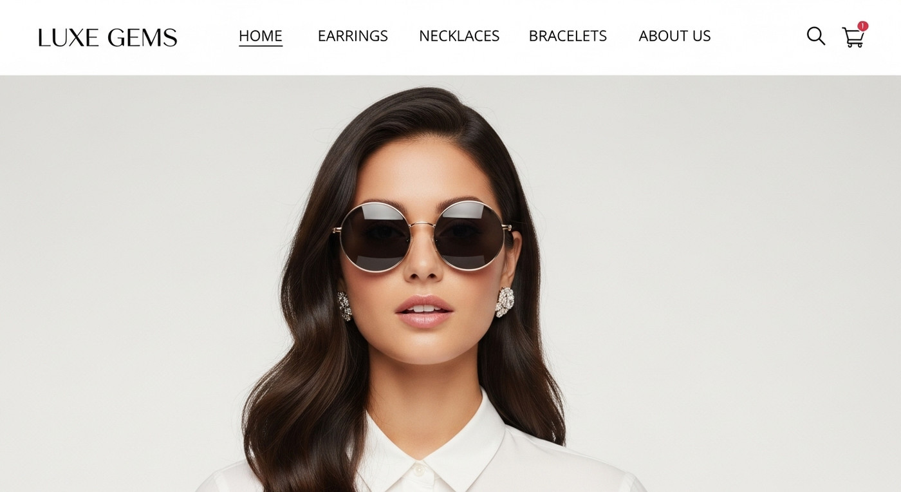Click the empty grey hero background on left
The image size is (901, 492).
(x=116, y=283)
